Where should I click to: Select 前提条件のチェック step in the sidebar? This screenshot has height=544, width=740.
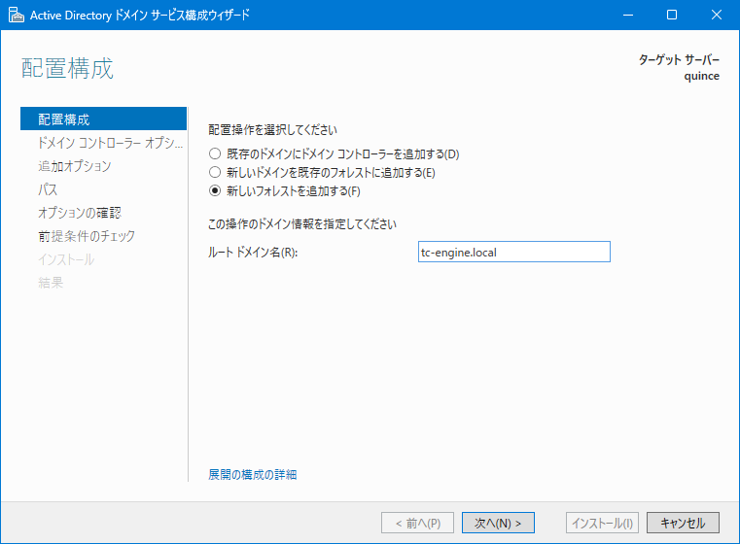104,236
